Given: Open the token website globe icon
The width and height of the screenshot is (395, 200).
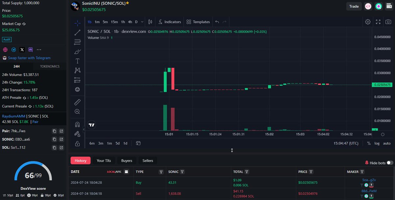Looking at the screenshot, I should (5, 50).
